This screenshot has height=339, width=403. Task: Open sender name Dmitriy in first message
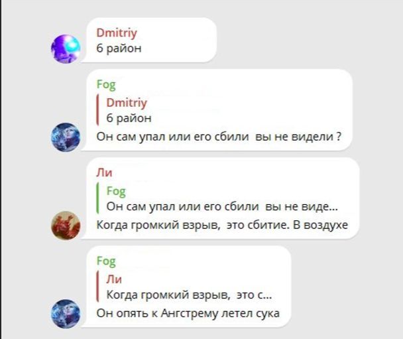point(117,33)
